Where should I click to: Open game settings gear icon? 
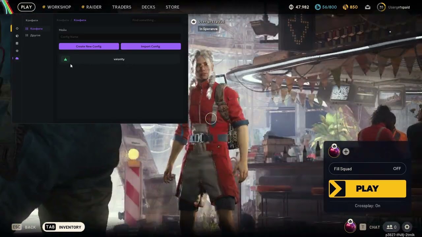pyautogui.click(x=407, y=227)
